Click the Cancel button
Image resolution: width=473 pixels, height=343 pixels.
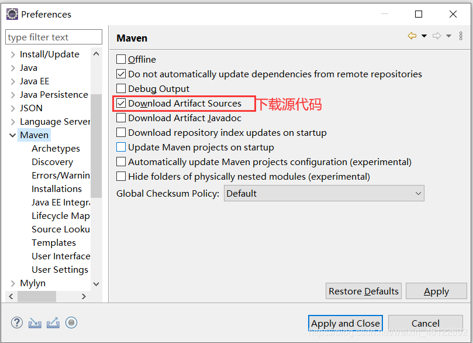pos(425,323)
